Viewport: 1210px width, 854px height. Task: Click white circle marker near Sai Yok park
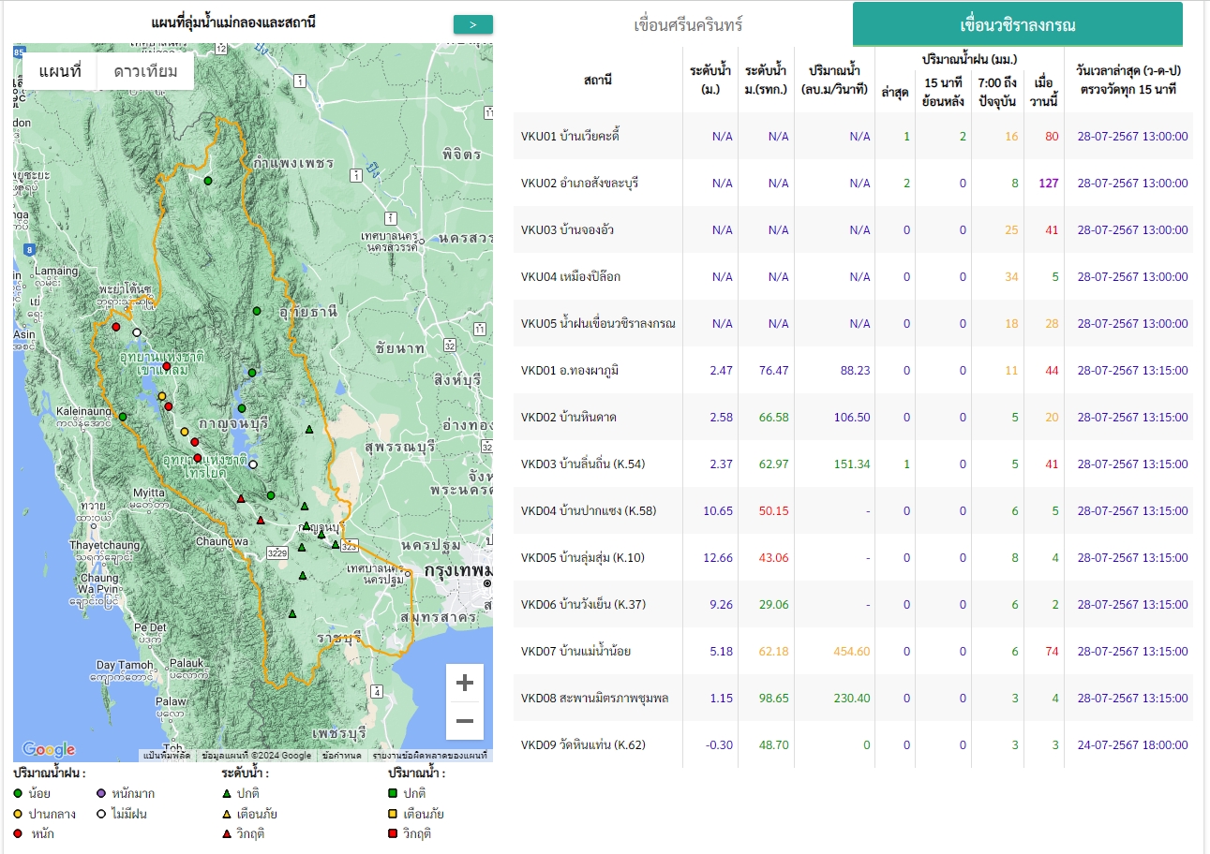252,464
